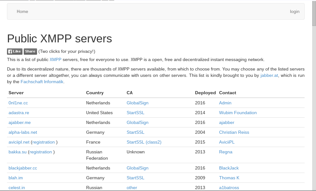Open the blah.im server link
Screen dimensions: 316x191
click(16, 178)
